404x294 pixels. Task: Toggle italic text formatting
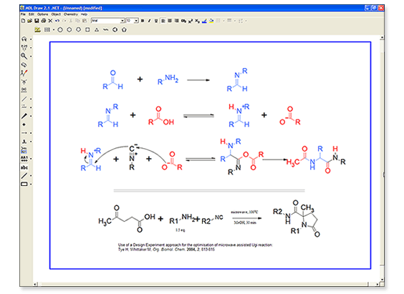[x=149, y=21]
